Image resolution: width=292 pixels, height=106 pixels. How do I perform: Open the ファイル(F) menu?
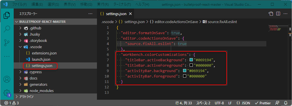[x=19, y=4]
